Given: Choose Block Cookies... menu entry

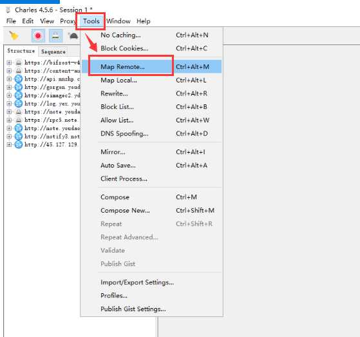Looking at the screenshot, I should pos(151,48).
